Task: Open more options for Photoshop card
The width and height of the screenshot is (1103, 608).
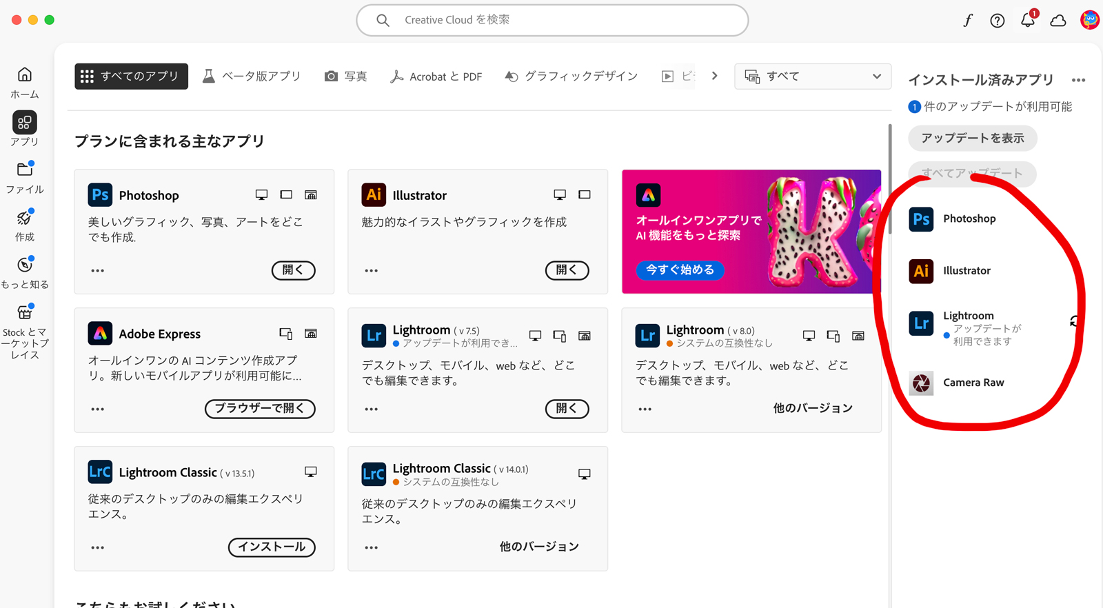Action: tap(98, 271)
